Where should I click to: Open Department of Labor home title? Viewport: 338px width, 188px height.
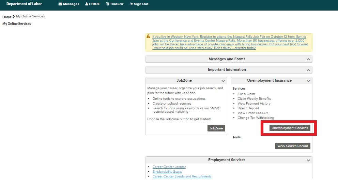point(24,4)
